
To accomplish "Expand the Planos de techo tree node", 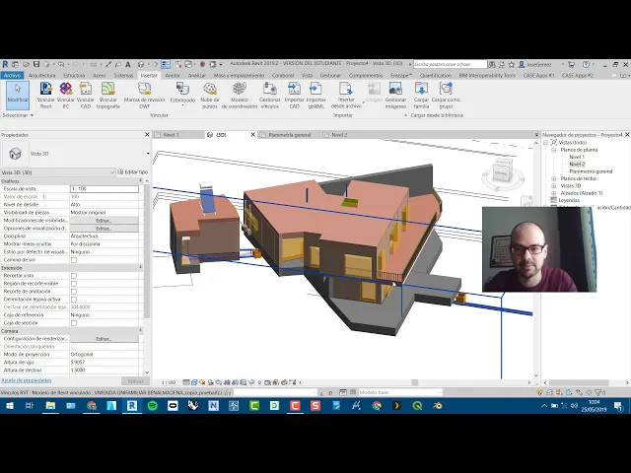I will (x=554, y=178).
